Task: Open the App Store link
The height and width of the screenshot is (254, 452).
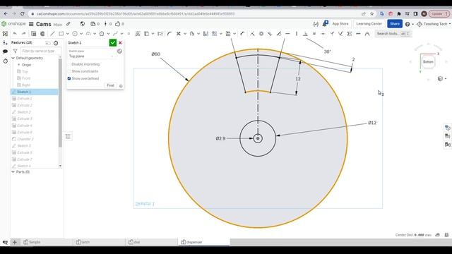Action: pyautogui.click(x=340, y=24)
